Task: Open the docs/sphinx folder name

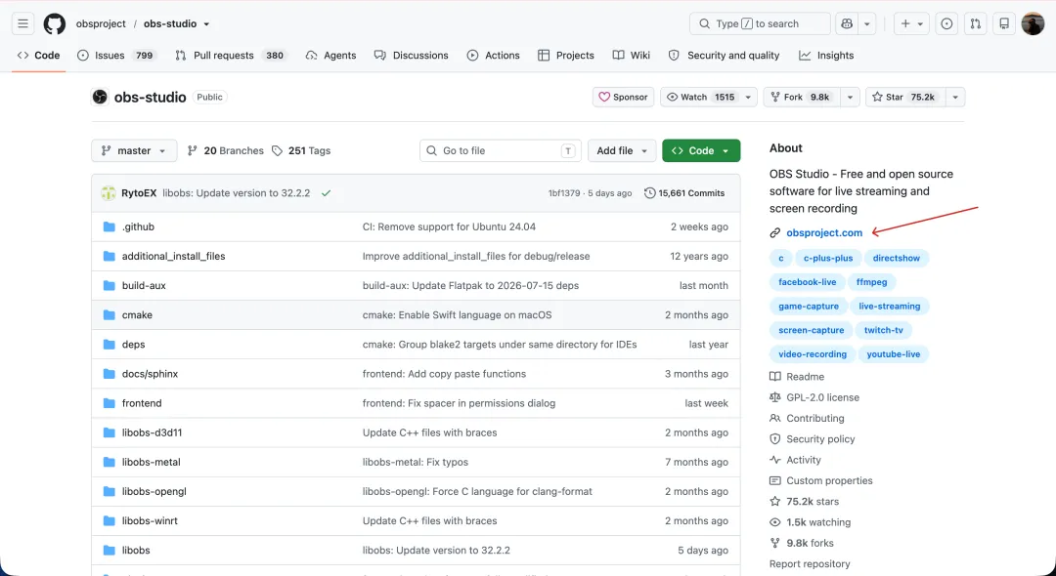Action: (x=150, y=374)
